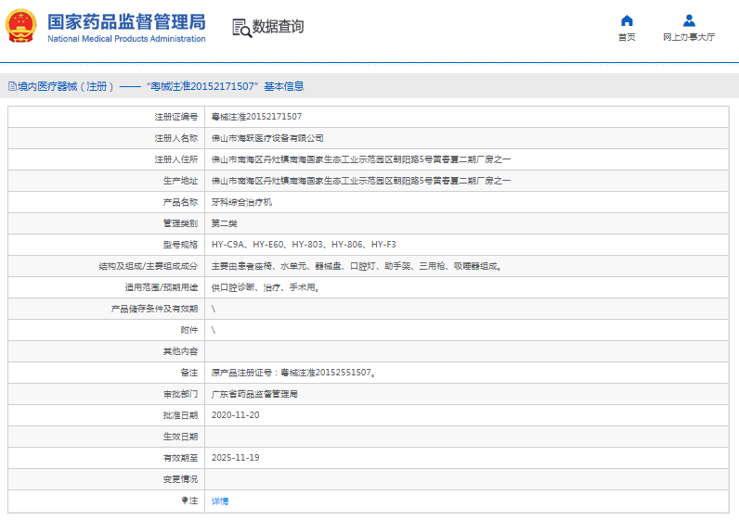This screenshot has height=520, width=739.
Task: Open the 首页 menu item
Action: point(627,37)
